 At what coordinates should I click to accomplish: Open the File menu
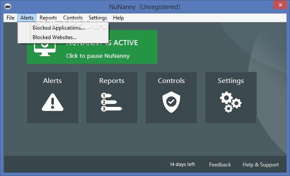pyautogui.click(x=10, y=18)
